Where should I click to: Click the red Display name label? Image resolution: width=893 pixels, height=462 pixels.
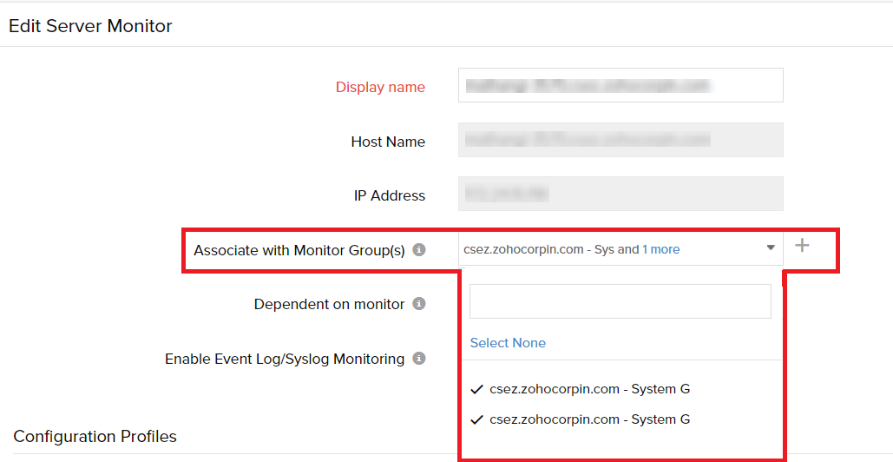(380, 87)
